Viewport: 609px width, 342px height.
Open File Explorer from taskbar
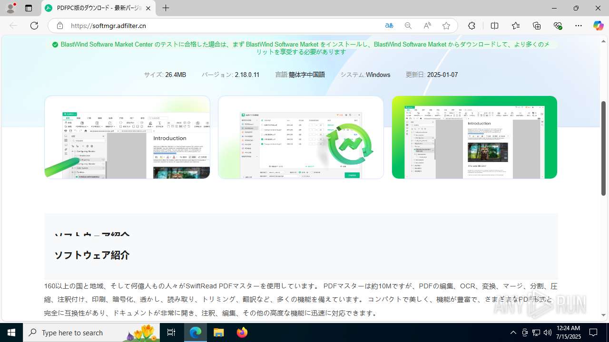218,332
